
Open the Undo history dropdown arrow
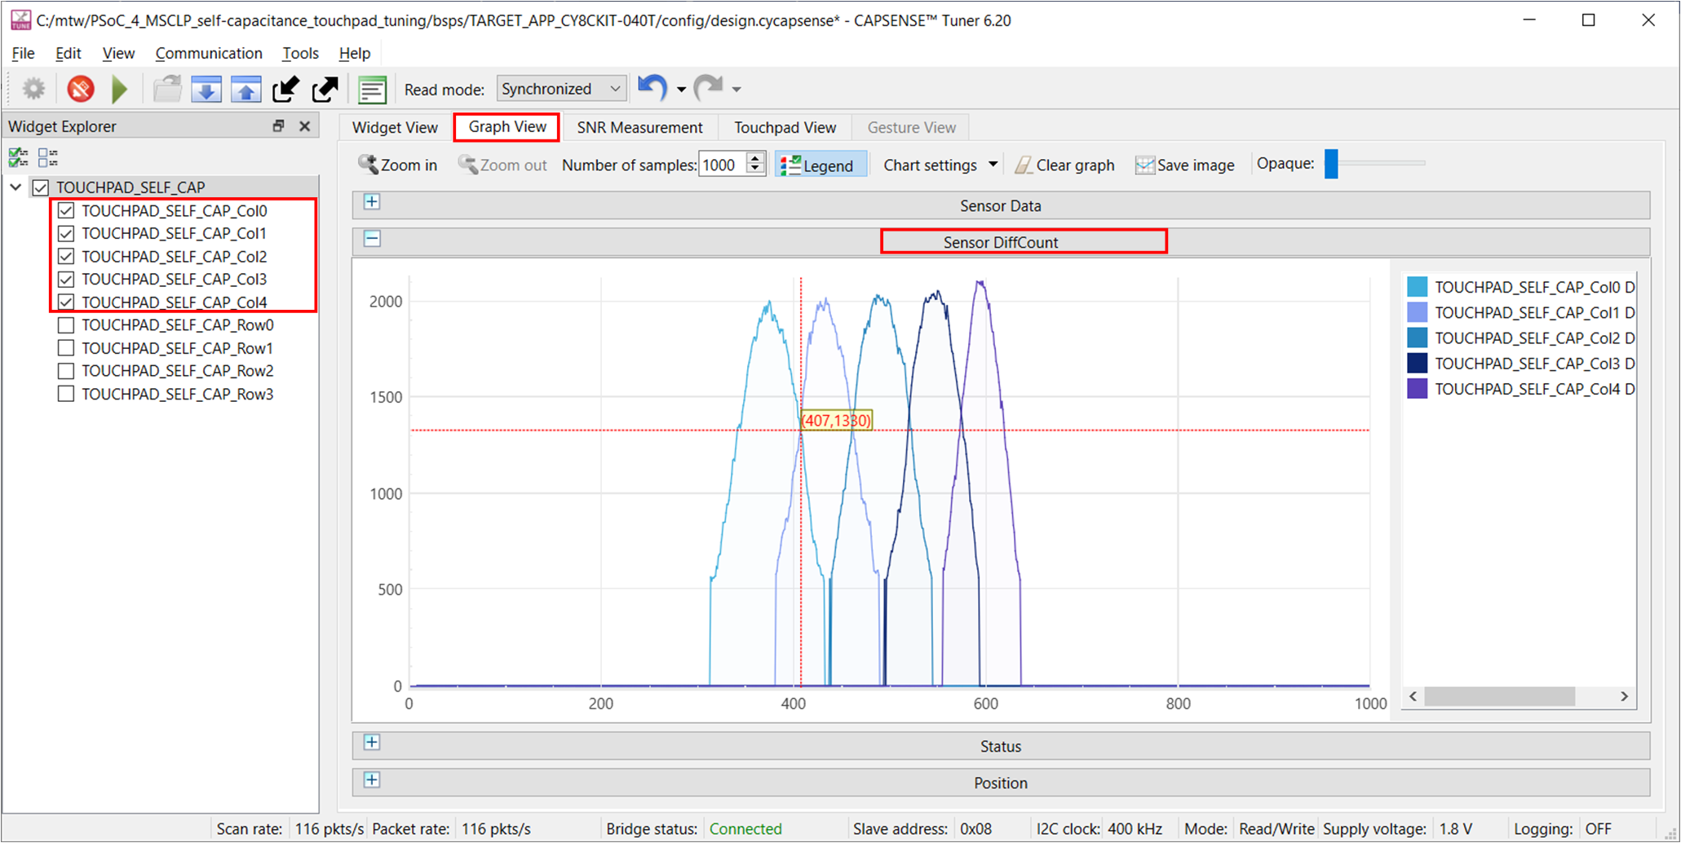click(x=681, y=90)
